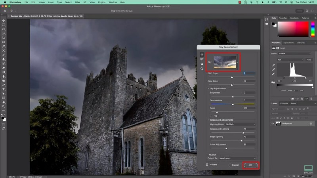Open the Color panel flyout menu

click(x=315, y=18)
